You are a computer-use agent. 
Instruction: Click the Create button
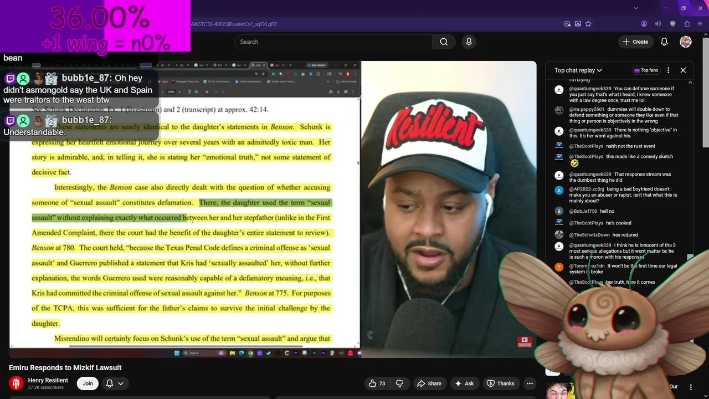[x=635, y=42]
